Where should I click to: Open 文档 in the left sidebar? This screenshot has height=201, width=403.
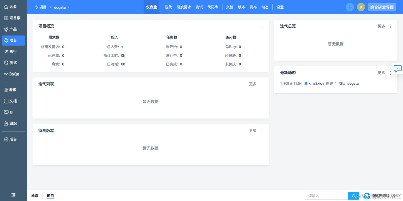pos(13,101)
